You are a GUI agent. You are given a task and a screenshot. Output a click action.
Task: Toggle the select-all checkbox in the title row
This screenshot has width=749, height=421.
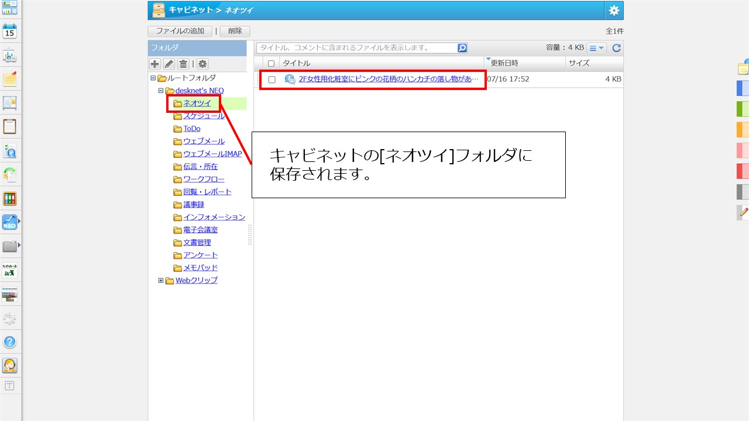pos(271,63)
